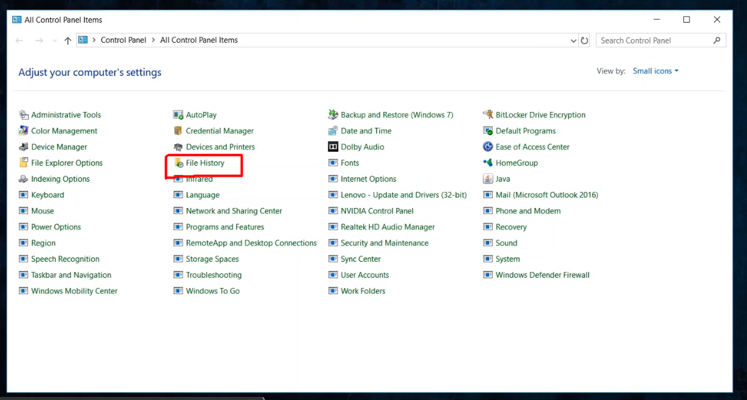Image resolution: width=747 pixels, height=400 pixels.
Task: Open the File History icon
Action: click(178, 163)
